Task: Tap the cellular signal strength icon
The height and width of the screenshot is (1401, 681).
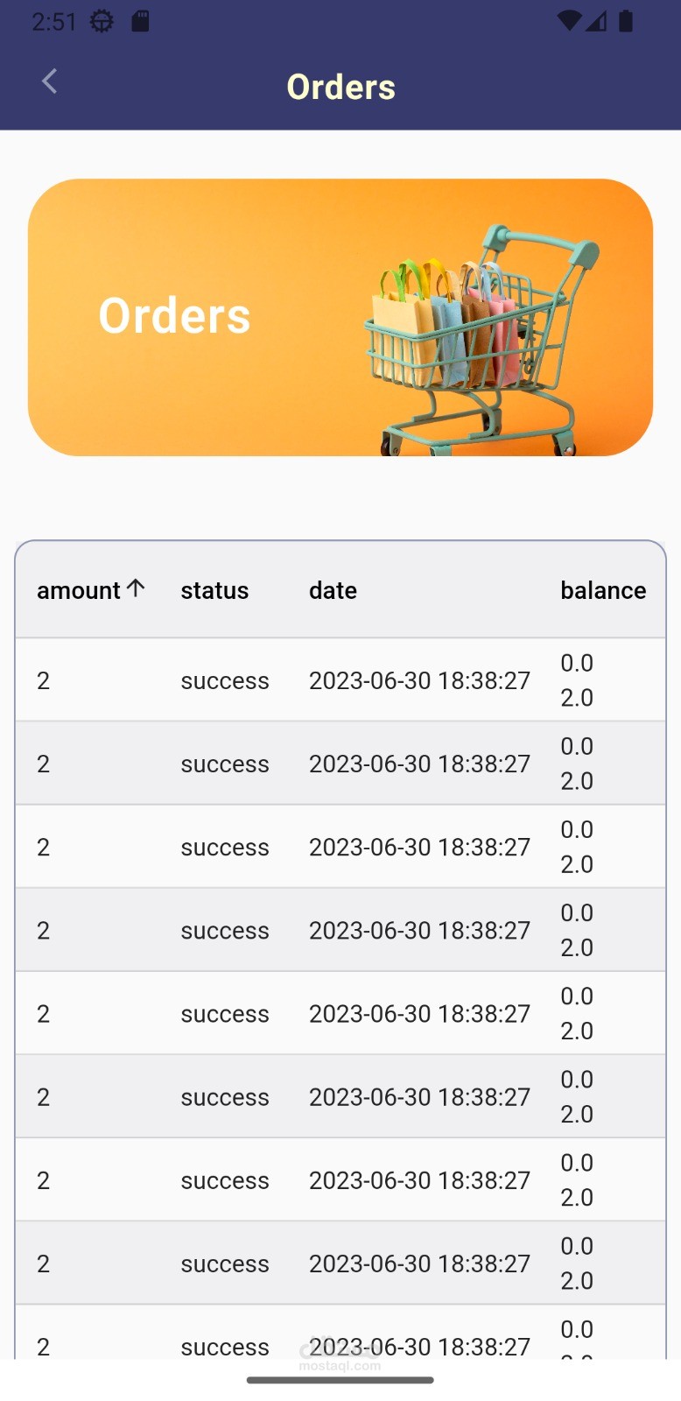Action: tap(597, 21)
